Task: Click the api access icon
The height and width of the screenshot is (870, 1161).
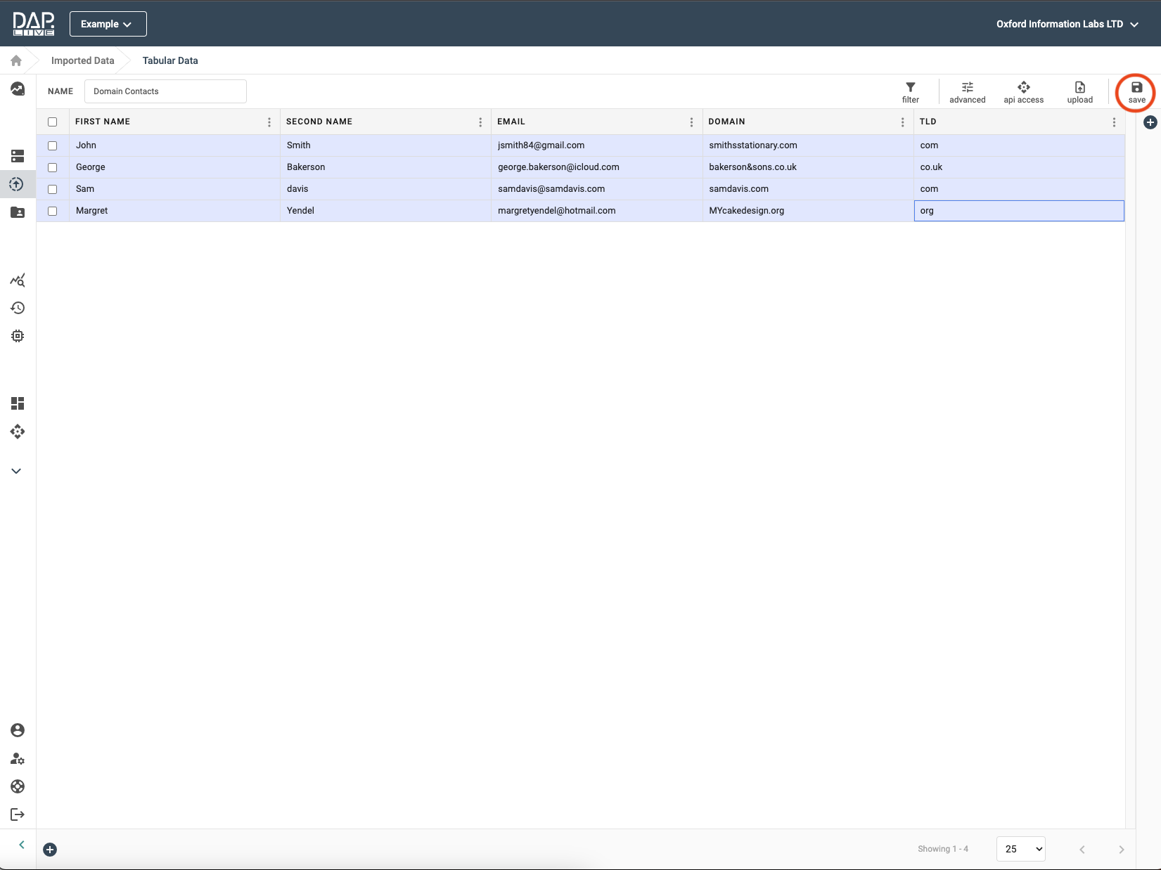Action: pyautogui.click(x=1023, y=91)
